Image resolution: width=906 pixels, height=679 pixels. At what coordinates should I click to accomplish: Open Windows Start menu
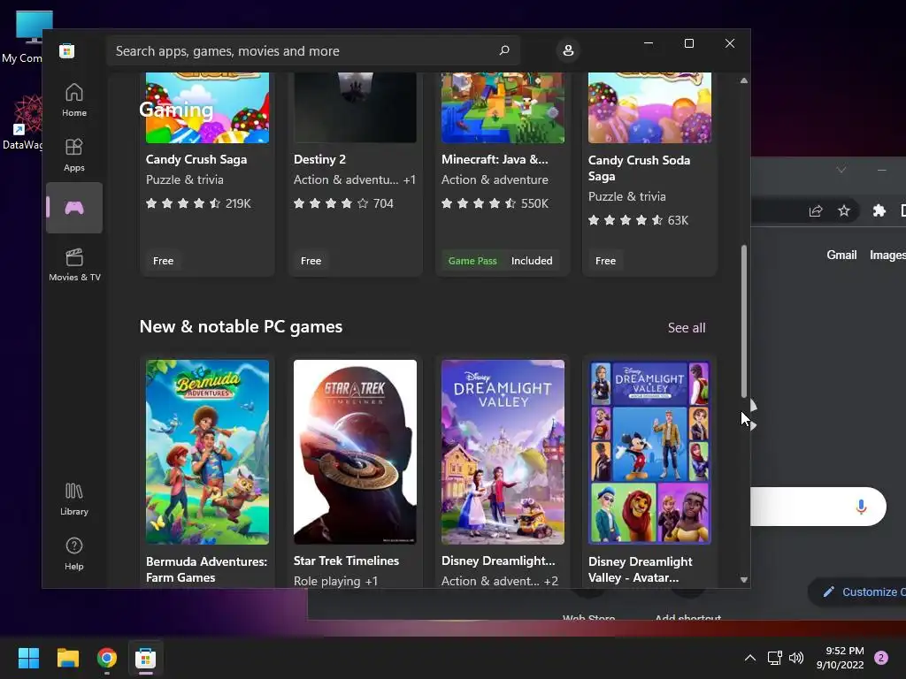click(x=28, y=658)
